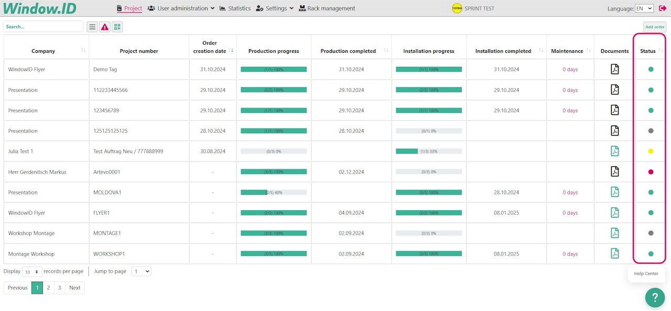Viewport: 671px width, 311px height.
Task: Open the PDF document for Demo Tag
Action: click(x=614, y=69)
